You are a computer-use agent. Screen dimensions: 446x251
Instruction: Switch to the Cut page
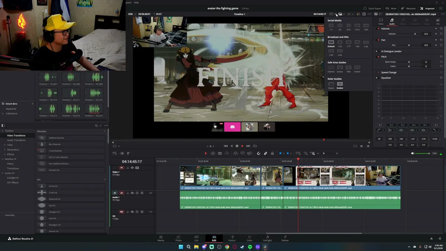tap(196, 238)
